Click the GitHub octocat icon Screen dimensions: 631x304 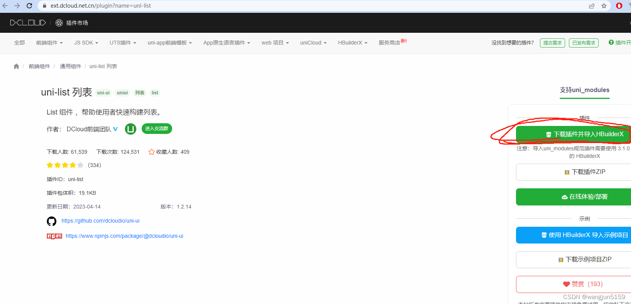pyautogui.click(x=51, y=221)
